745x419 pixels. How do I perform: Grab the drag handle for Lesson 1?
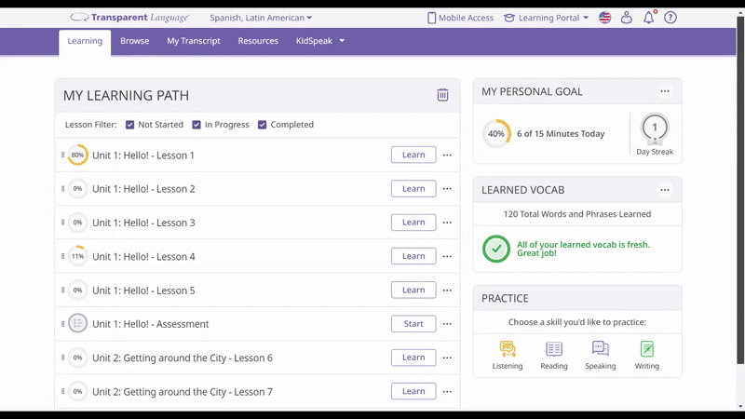pyautogui.click(x=62, y=155)
